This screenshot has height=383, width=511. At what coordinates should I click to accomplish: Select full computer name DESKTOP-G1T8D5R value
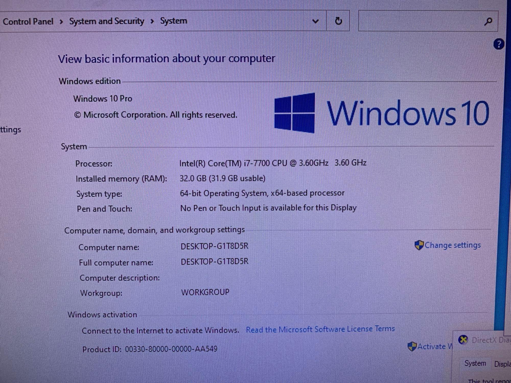214,262
